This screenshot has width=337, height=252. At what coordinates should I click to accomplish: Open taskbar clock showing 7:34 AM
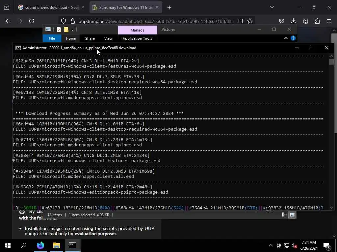click(x=309, y=245)
